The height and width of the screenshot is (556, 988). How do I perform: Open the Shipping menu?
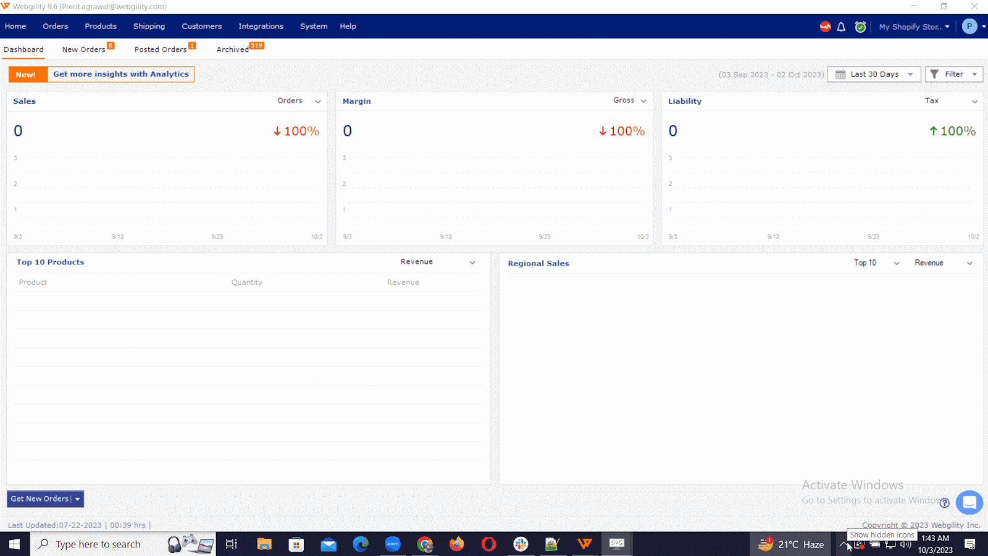[x=149, y=27]
